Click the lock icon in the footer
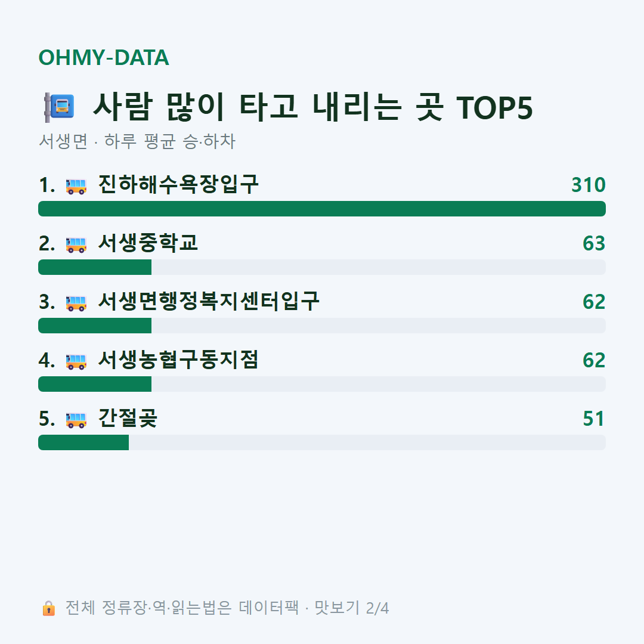 coord(48,608)
